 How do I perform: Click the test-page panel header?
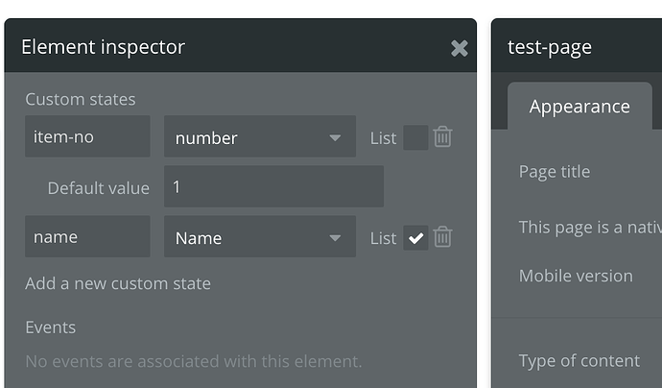pyautogui.click(x=576, y=47)
